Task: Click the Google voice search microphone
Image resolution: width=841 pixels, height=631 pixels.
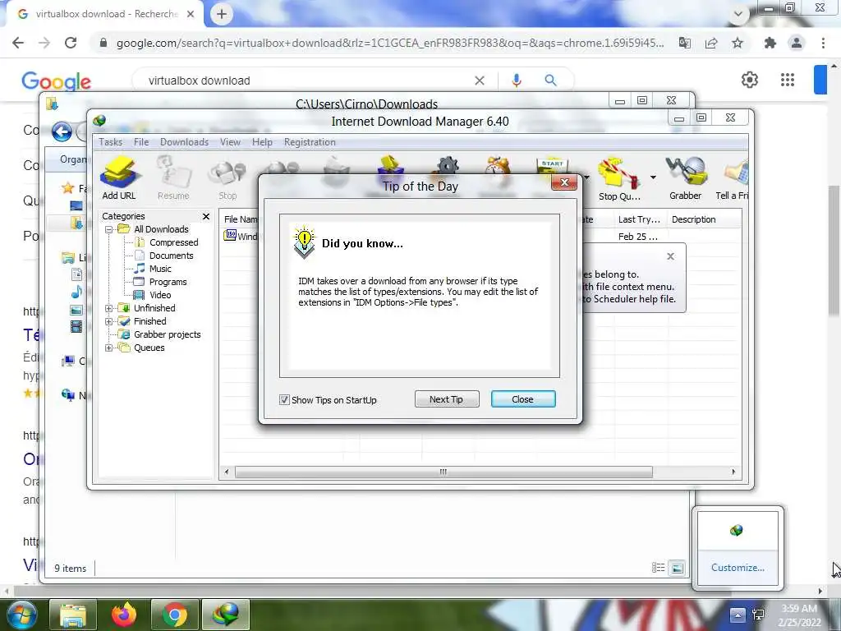Action: click(x=517, y=81)
